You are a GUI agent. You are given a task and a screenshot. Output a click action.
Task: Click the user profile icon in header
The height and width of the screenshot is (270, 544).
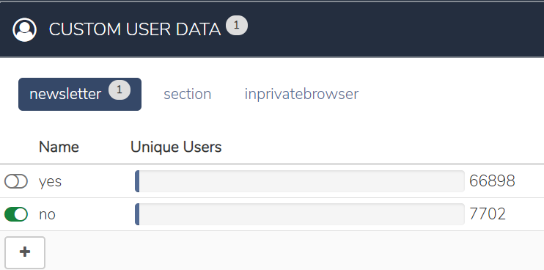tap(25, 30)
